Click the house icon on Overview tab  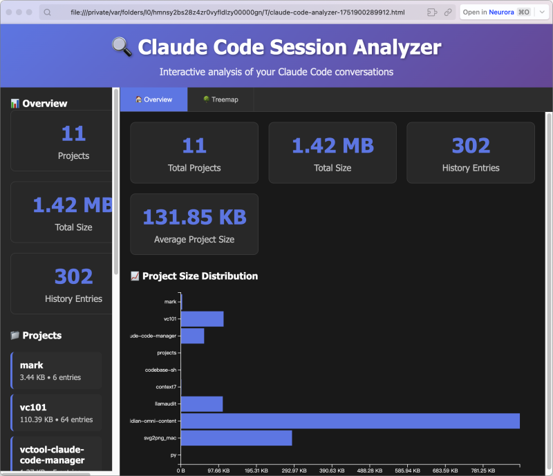tap(139, 99)
